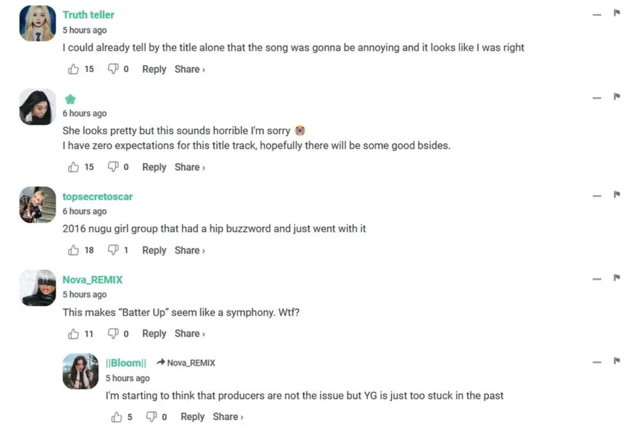Collapse Truth teller's comment thread
The image size is (643, 428).
[x=597, y=14]
